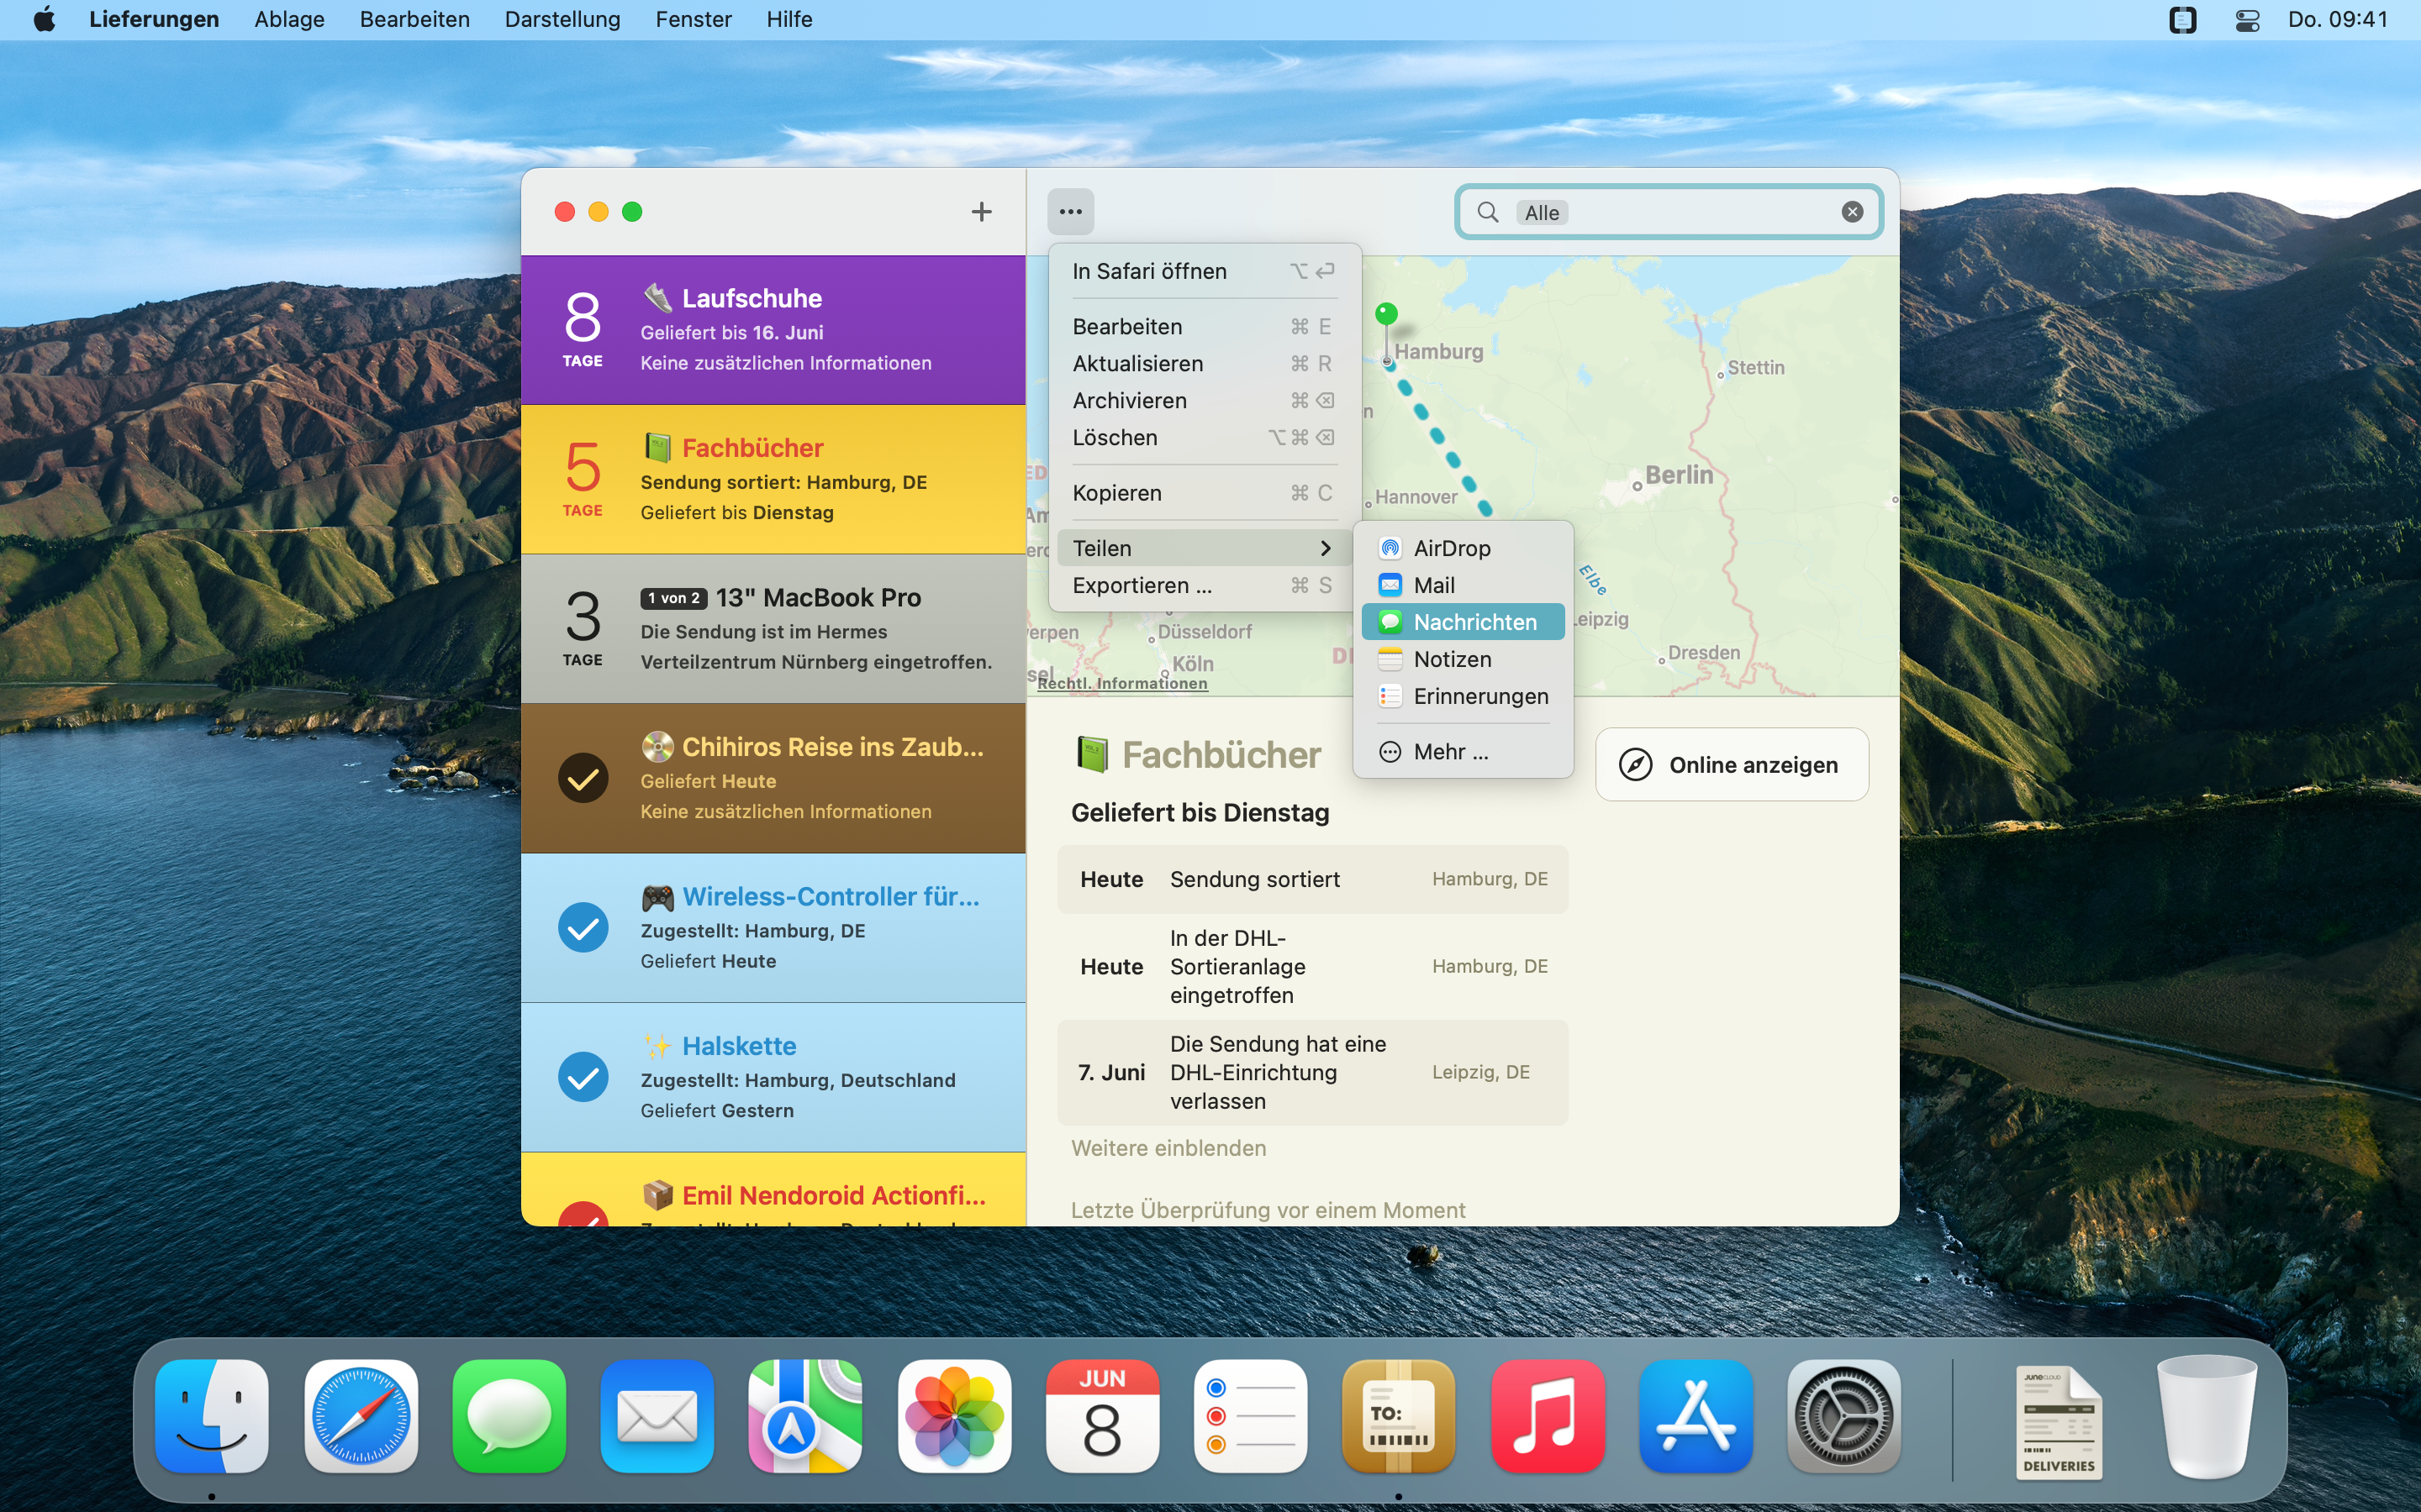Open the Darstellung menu
Viewport: 2421px width, 1512px height.
tap(562, 19)
